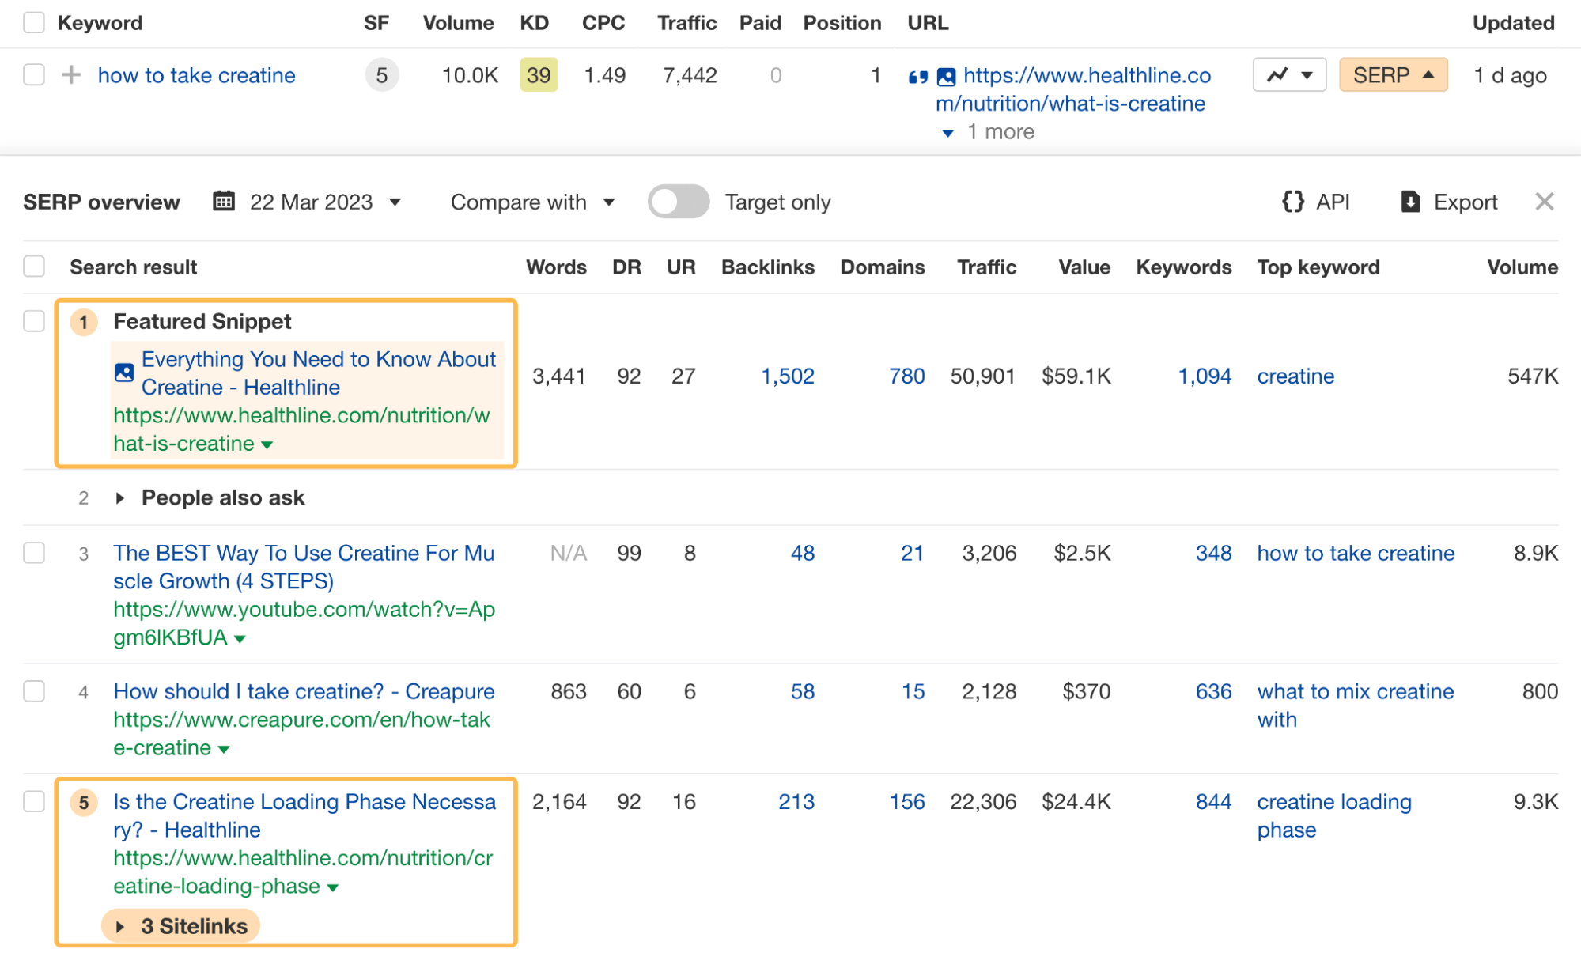The height and width of the screenshot is (953, 1581).
Task: Check the top-level keyword row checkbox
Action: (32, 74)
